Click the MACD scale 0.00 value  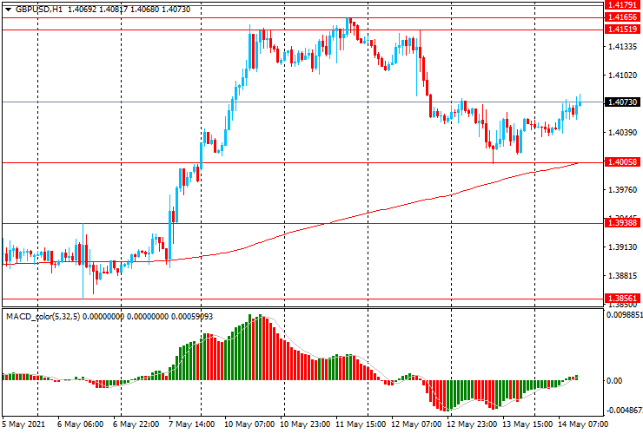(x=614, y=381)
